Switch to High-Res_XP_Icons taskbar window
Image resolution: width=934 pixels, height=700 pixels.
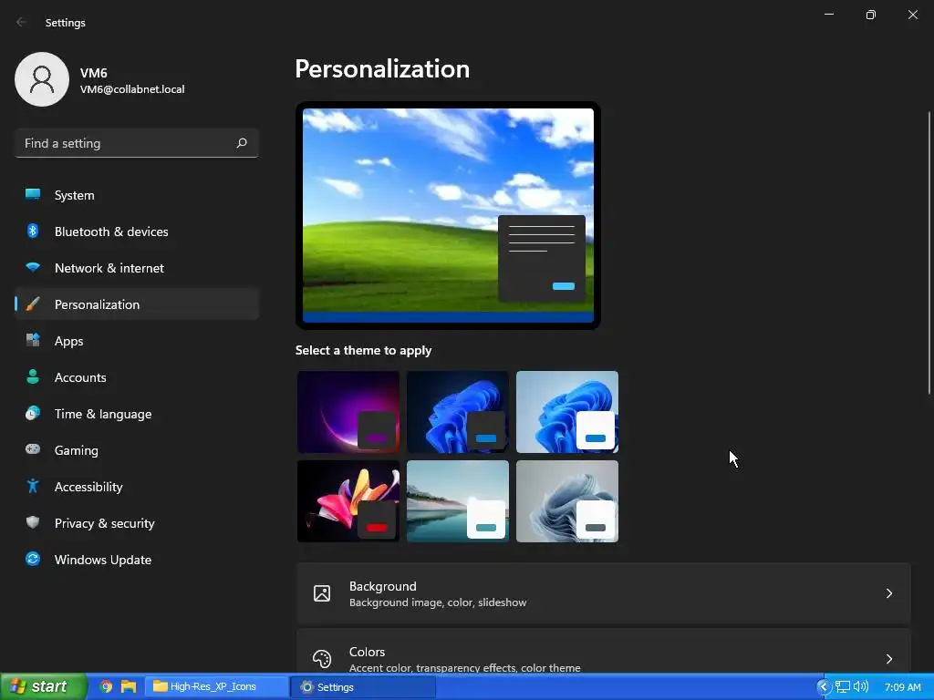(x=217, y=686)
